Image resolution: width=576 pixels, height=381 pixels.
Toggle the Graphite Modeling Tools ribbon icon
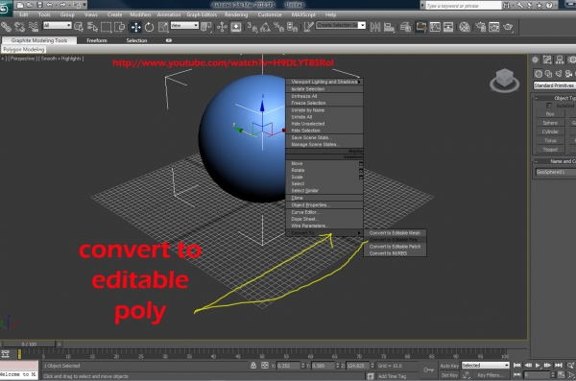421,27
